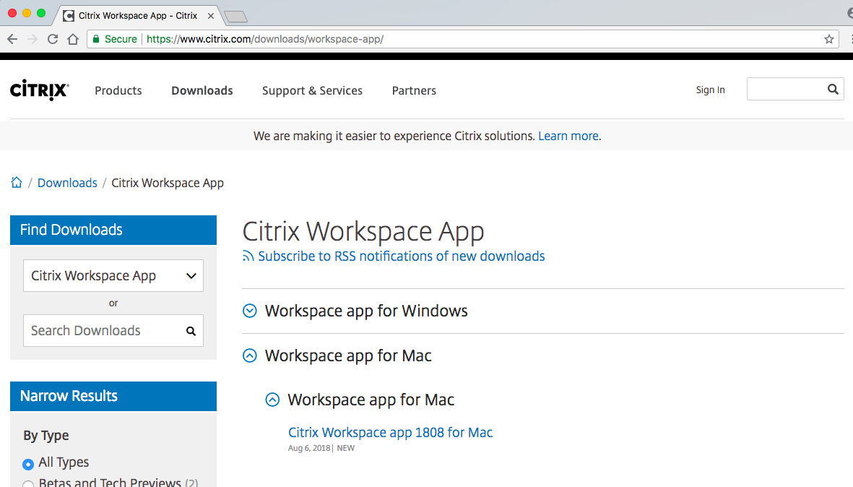Click the RSS feed icon
Image resolution: width=853 pixels, height=487 pixels.
pyautogui.click(x=248, y=257)
